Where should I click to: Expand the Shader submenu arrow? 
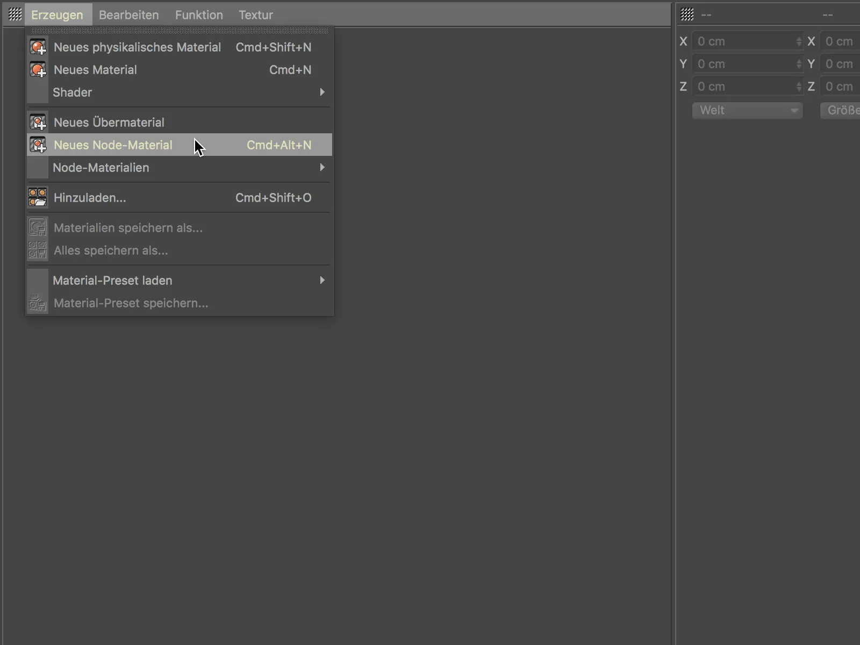point(322,92)
